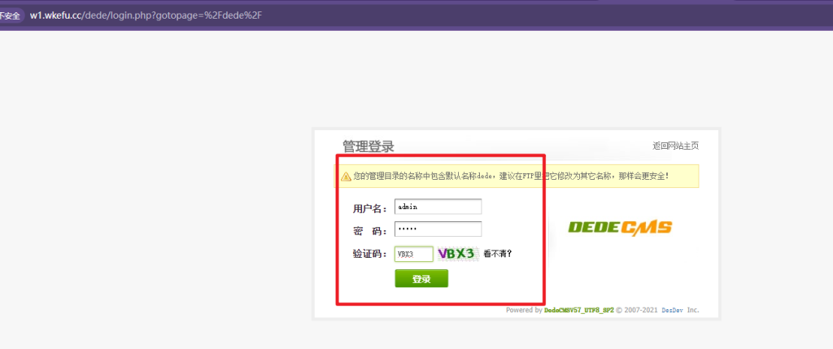Focus the username field containing admin
This screenshot has height=349, width=833.
click(x=438, y=207)
